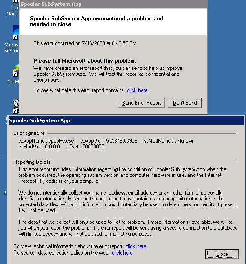Open the data collection policy link

click(x=123, y=253)
